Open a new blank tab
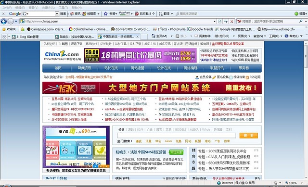 143,37
